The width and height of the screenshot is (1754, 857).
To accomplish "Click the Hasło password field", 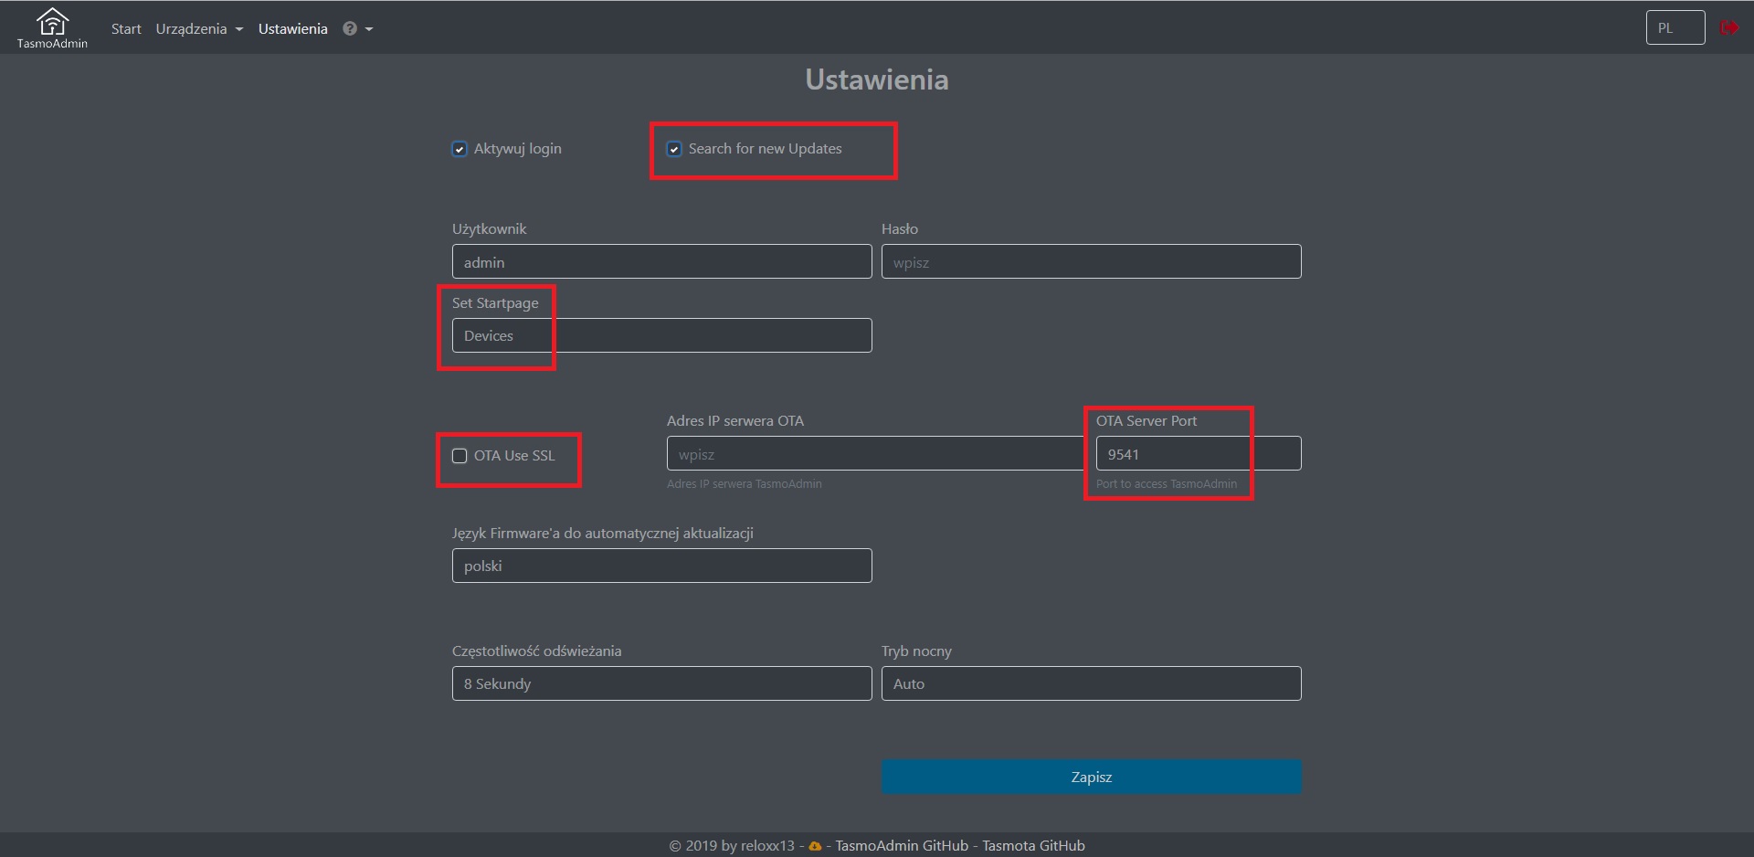I will click(1091, 261).
